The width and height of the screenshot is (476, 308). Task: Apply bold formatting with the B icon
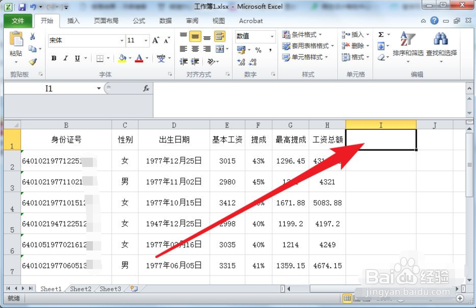click(x=53, y=58)
